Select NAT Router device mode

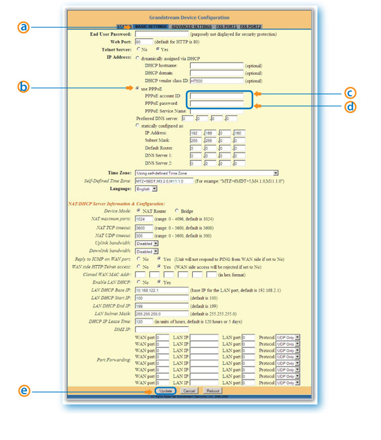point(138,210)
